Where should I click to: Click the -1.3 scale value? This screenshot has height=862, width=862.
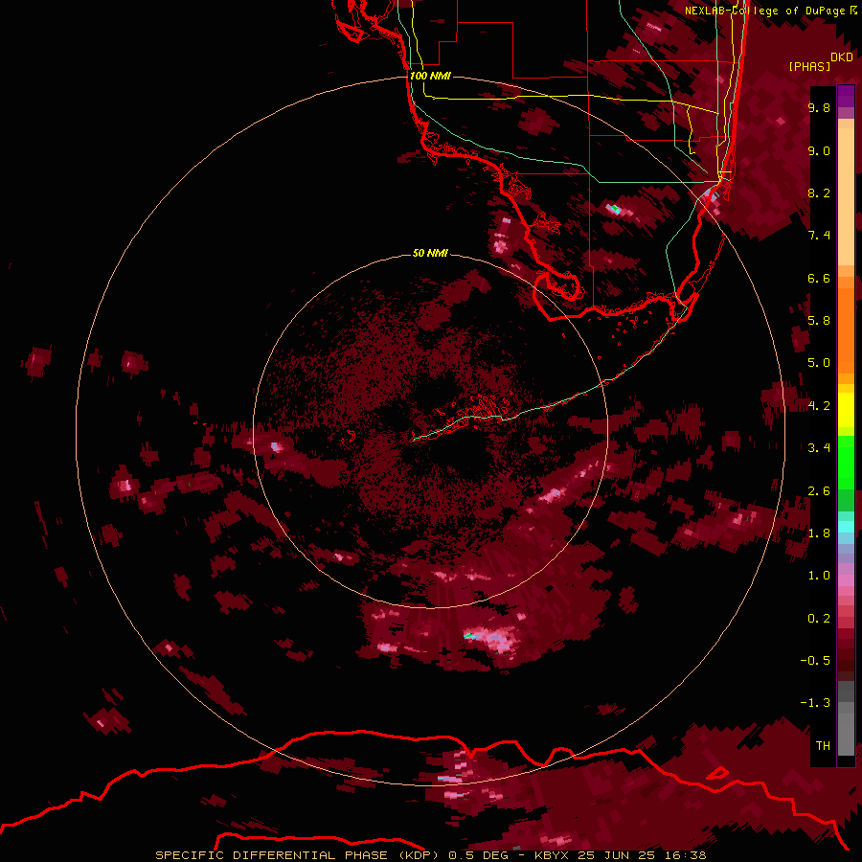pyautogui.click(x=815, y=703)
